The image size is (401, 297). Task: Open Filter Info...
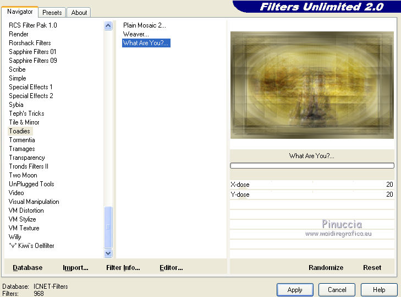(x=123, y=268)
